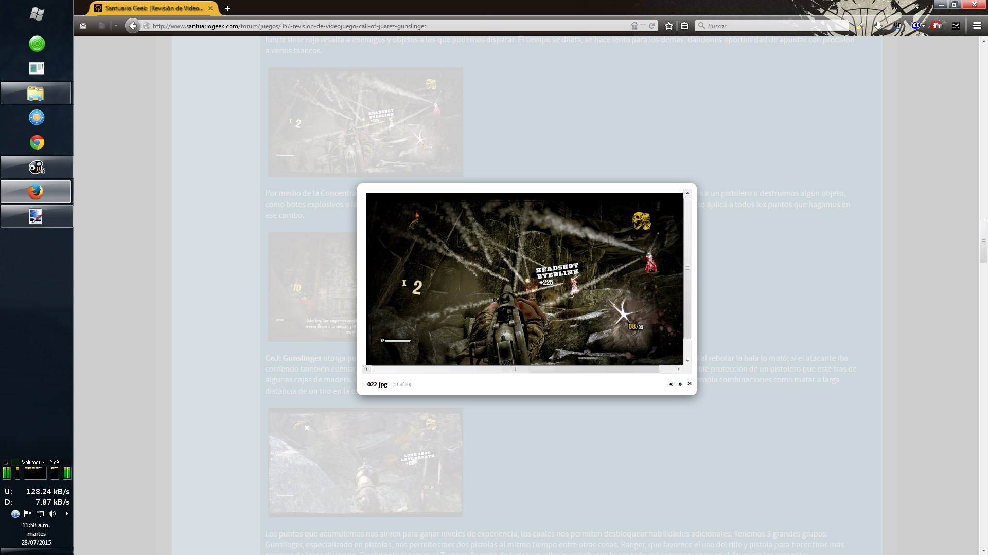The height and width of the screenshot is (555, 988).
Task: Open the downloads arrow icon
Action: click(879, 26)
